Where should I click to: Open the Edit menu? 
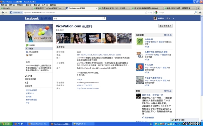[12, 5]
